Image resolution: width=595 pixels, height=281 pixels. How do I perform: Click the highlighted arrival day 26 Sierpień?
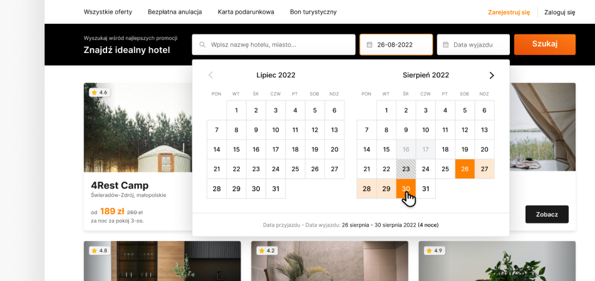point(465,169)
